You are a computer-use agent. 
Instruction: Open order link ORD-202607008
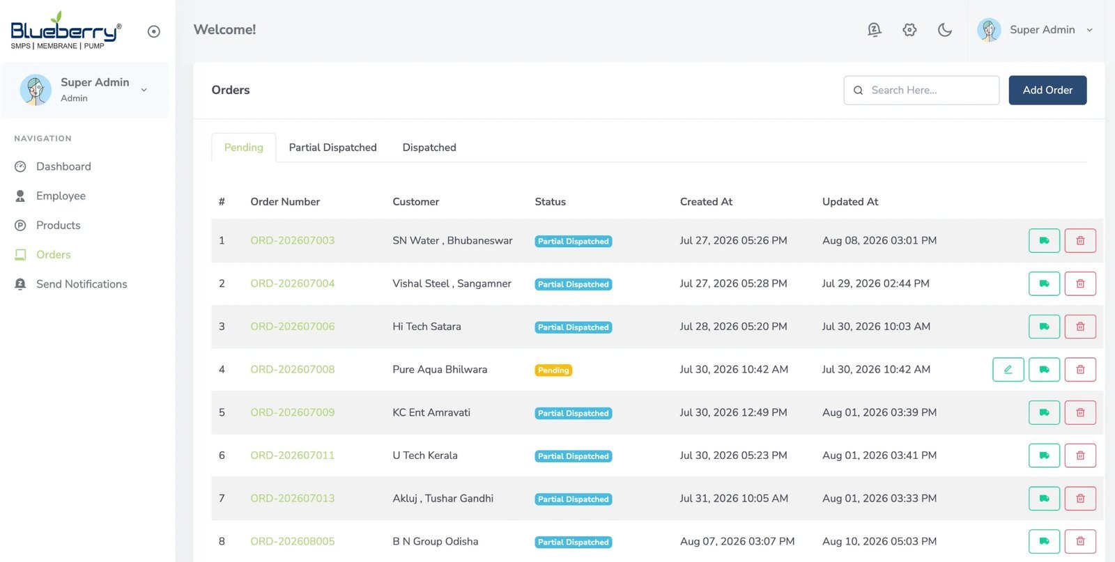tap(293, 369)
